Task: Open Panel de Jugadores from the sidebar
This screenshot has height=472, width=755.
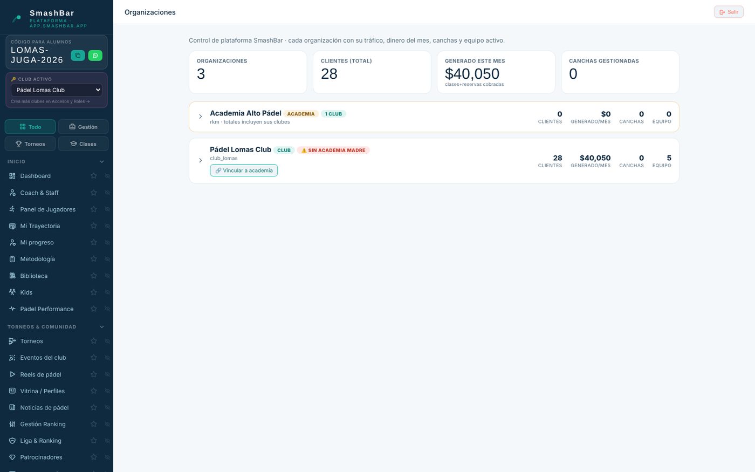Action: click(x=47, y=209)
